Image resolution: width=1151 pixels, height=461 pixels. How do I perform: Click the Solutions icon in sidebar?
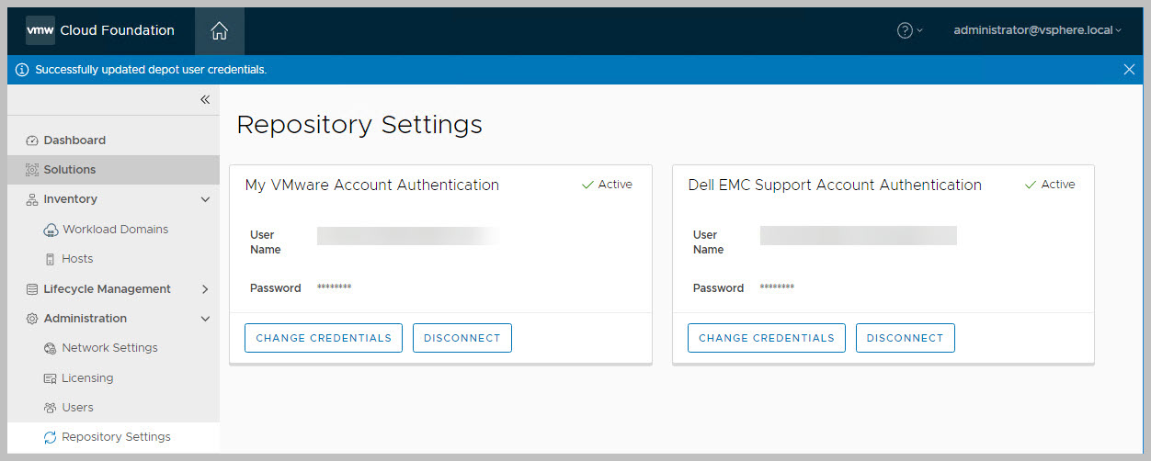point(32,170)
